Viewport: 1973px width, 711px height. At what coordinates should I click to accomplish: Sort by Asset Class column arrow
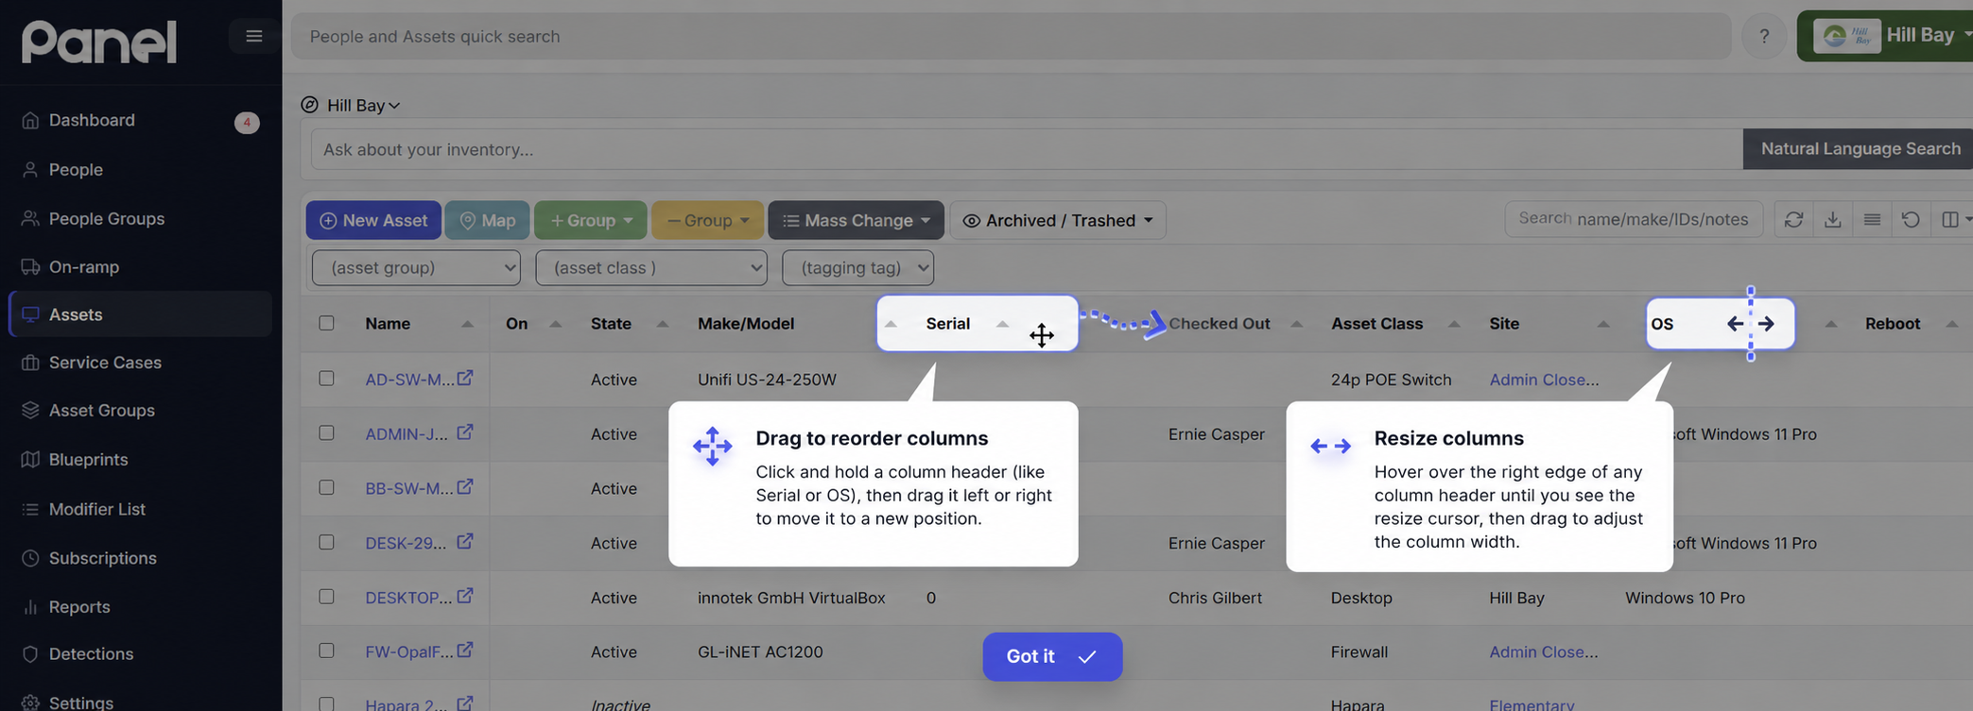coord(1454,324)
